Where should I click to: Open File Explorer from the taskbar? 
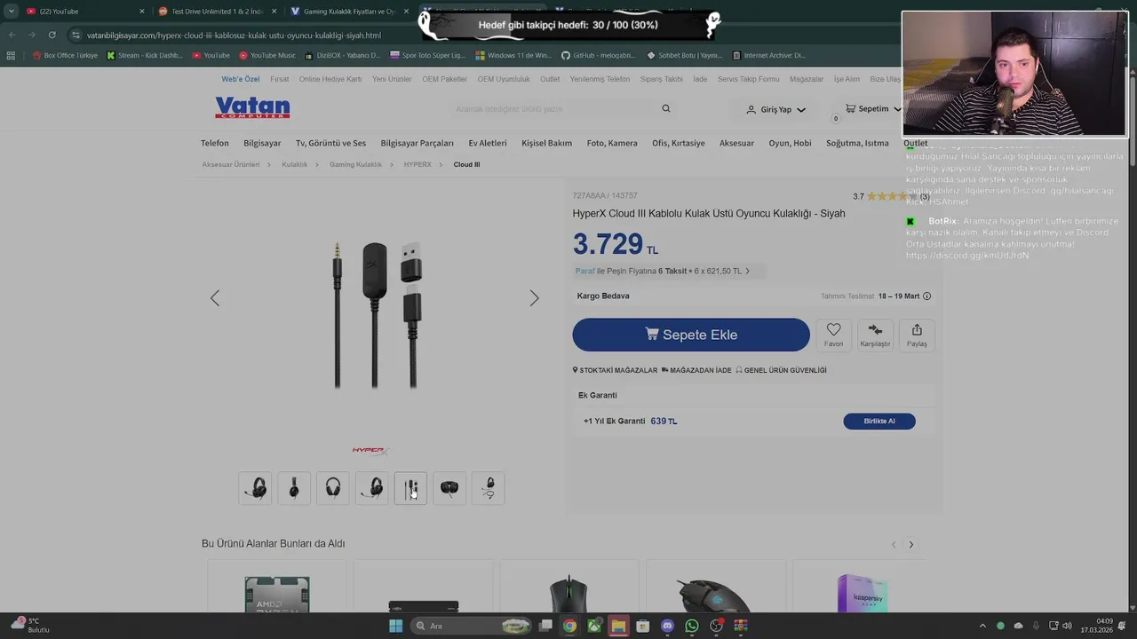(x=618, y=626)
